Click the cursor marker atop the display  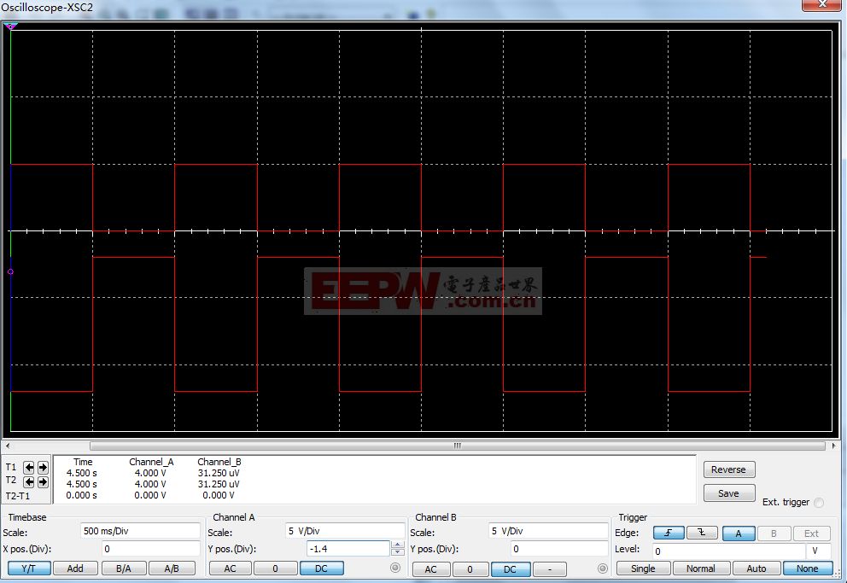tap(10, 26)
